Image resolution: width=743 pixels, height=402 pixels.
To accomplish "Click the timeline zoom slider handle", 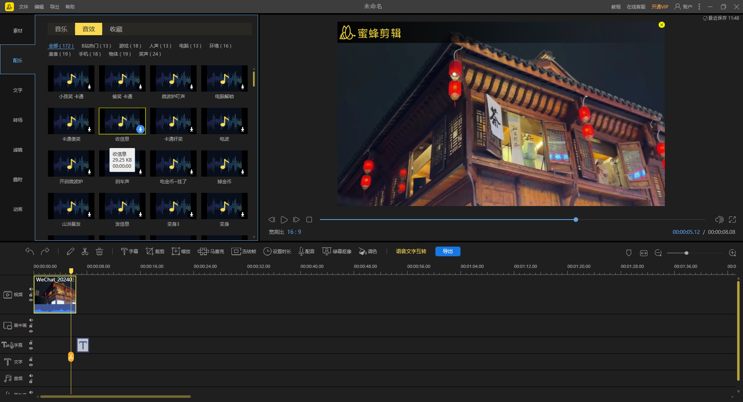I will click(686, 253).
